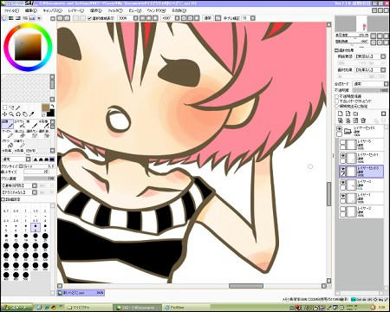Open the Filter menu

(115, 10)
